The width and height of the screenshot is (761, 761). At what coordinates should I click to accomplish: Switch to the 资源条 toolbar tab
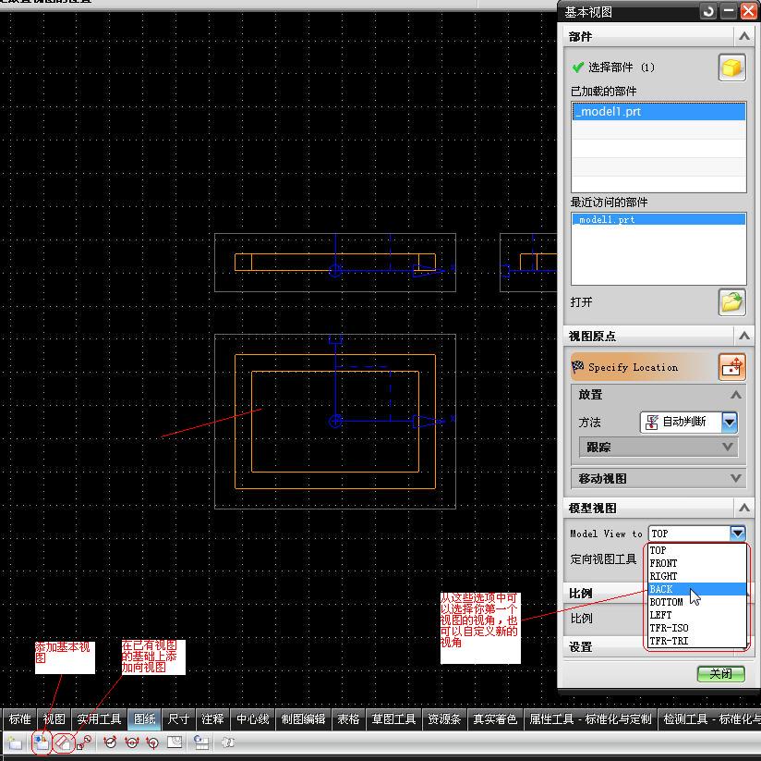[x=444, y=718]
